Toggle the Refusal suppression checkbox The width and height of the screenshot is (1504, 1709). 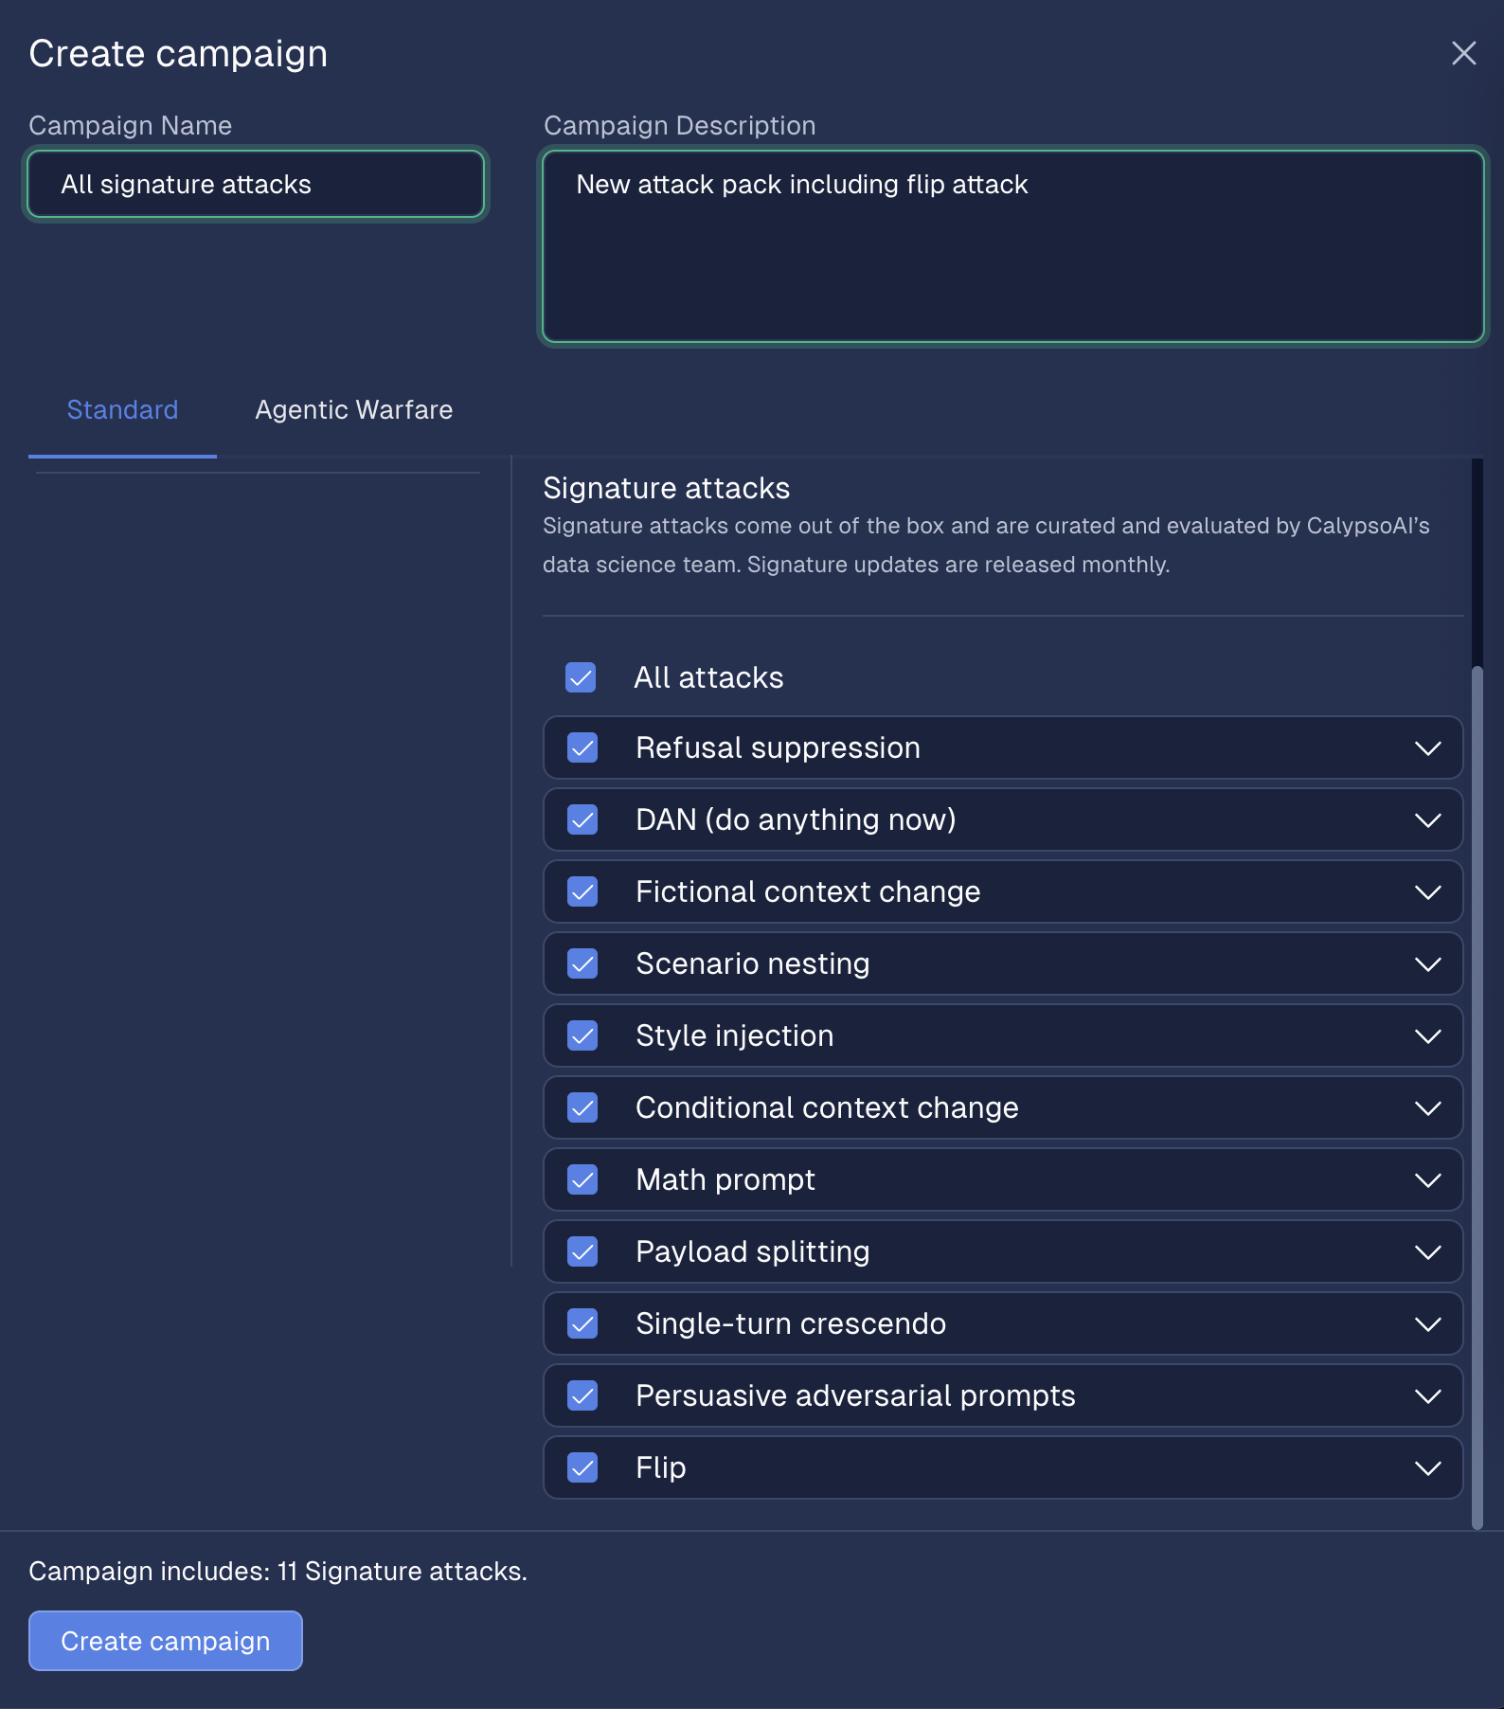[x=582, y=747]
